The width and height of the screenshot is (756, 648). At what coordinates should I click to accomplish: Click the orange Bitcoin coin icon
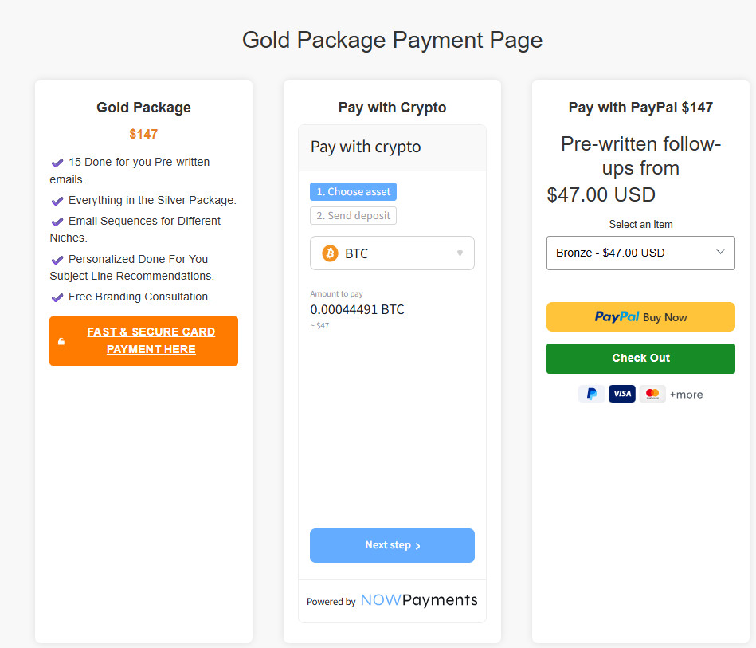click(330, 253)
